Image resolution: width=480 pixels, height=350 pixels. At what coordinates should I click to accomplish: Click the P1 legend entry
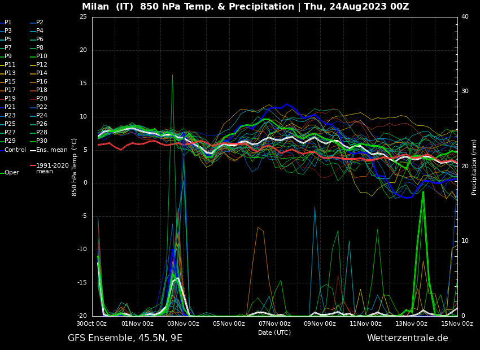click(x=8, y=23)
